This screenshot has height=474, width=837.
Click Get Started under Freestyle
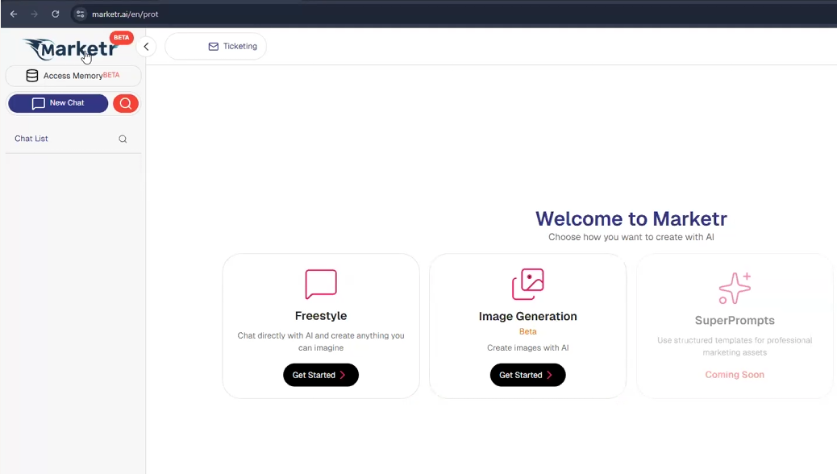pos(321,375)
